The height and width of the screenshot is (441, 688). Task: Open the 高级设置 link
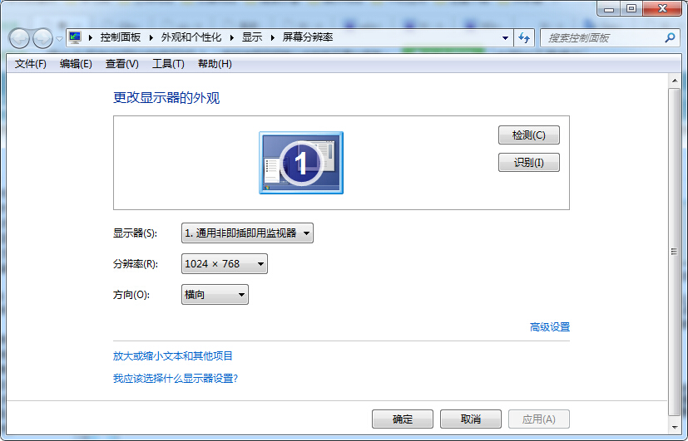point(549,327)
